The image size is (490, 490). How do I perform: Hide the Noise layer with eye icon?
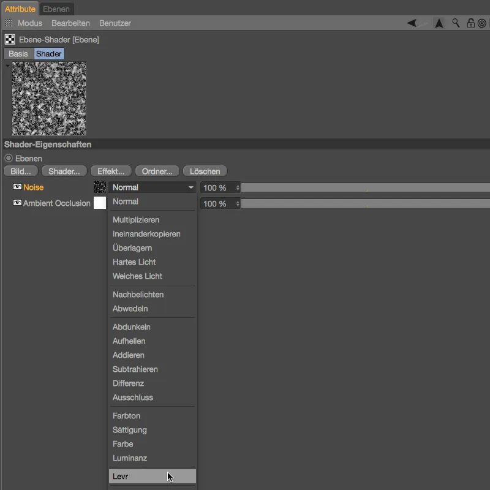click(x=17, y=187)
